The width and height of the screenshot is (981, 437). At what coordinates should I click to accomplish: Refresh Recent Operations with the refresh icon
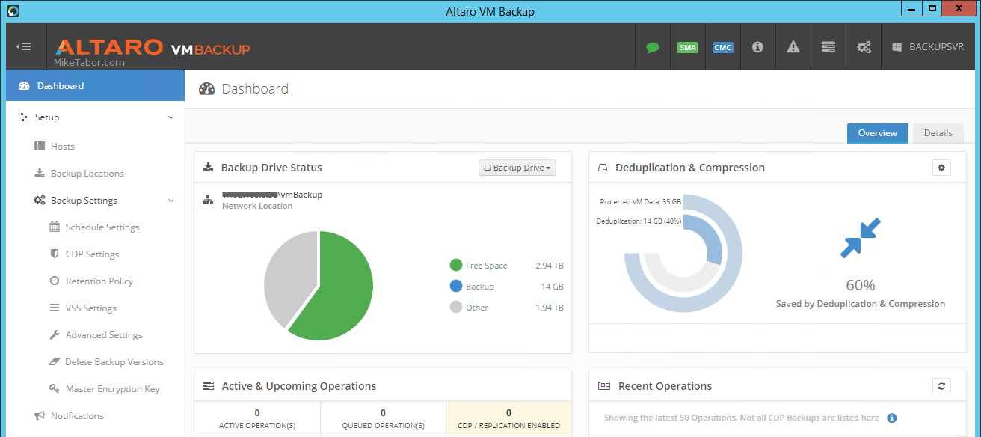tap(941, 386)
